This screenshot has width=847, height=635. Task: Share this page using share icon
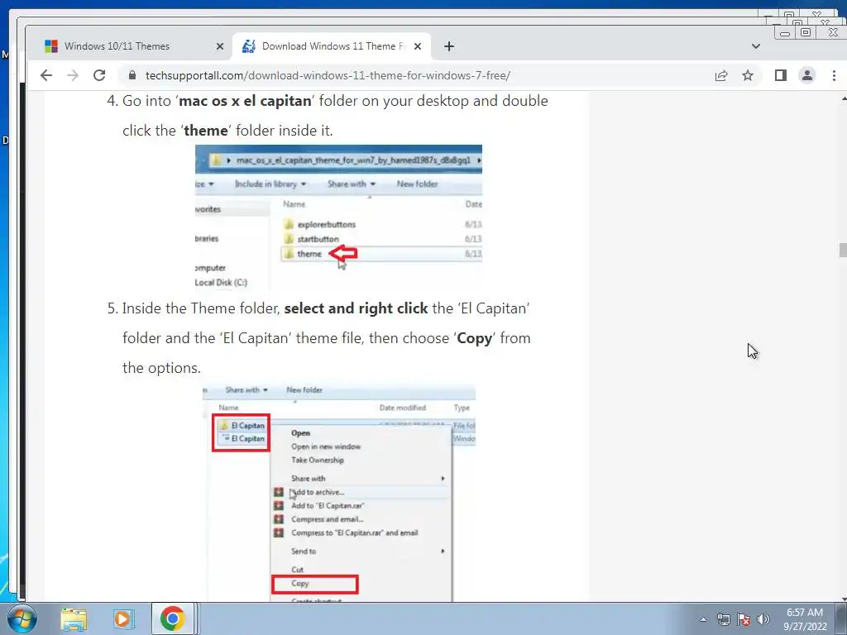coord(721,75)
